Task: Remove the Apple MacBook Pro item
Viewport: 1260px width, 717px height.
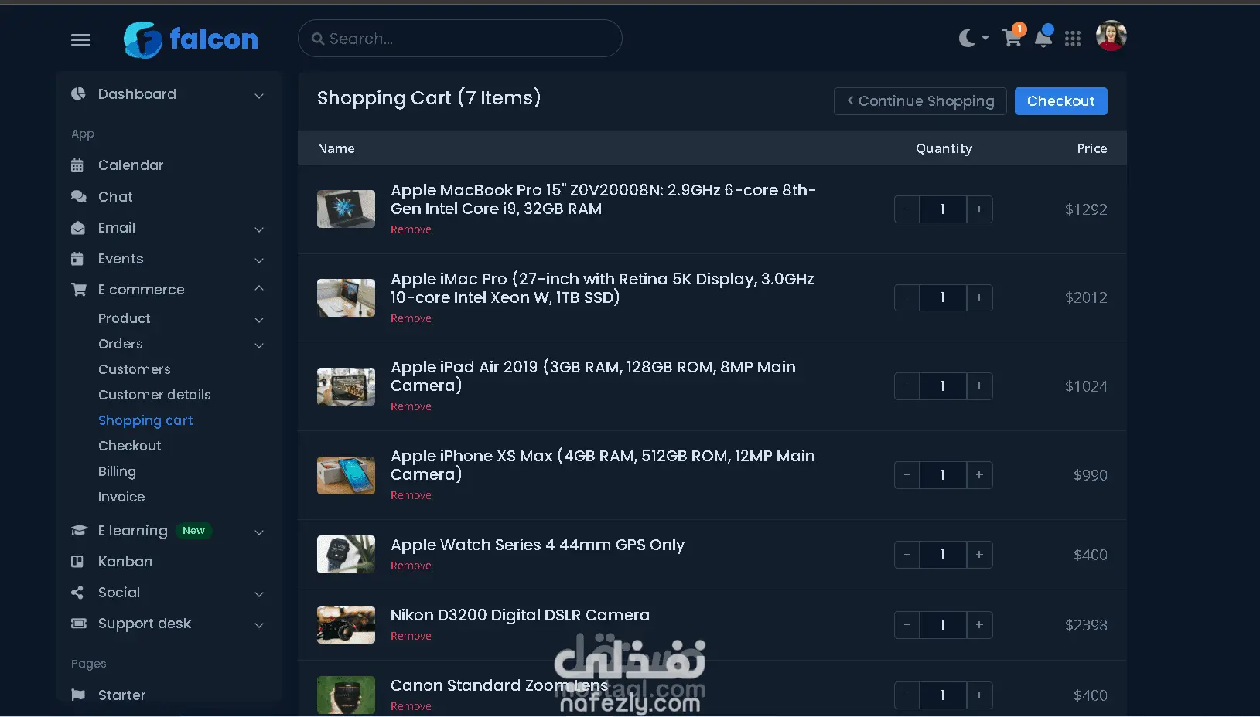Action: click(x=411, y=229)
